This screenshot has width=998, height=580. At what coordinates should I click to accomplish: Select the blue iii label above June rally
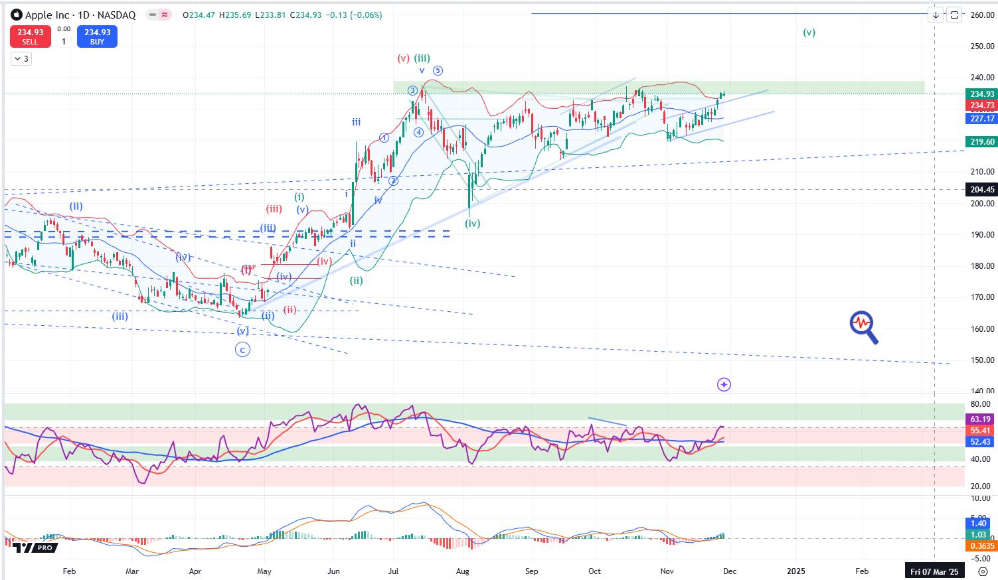point(357,121)
